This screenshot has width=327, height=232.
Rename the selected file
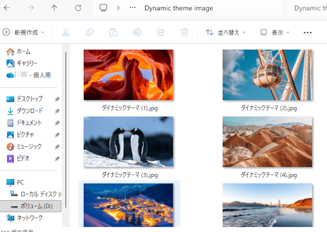coord(137,32)
